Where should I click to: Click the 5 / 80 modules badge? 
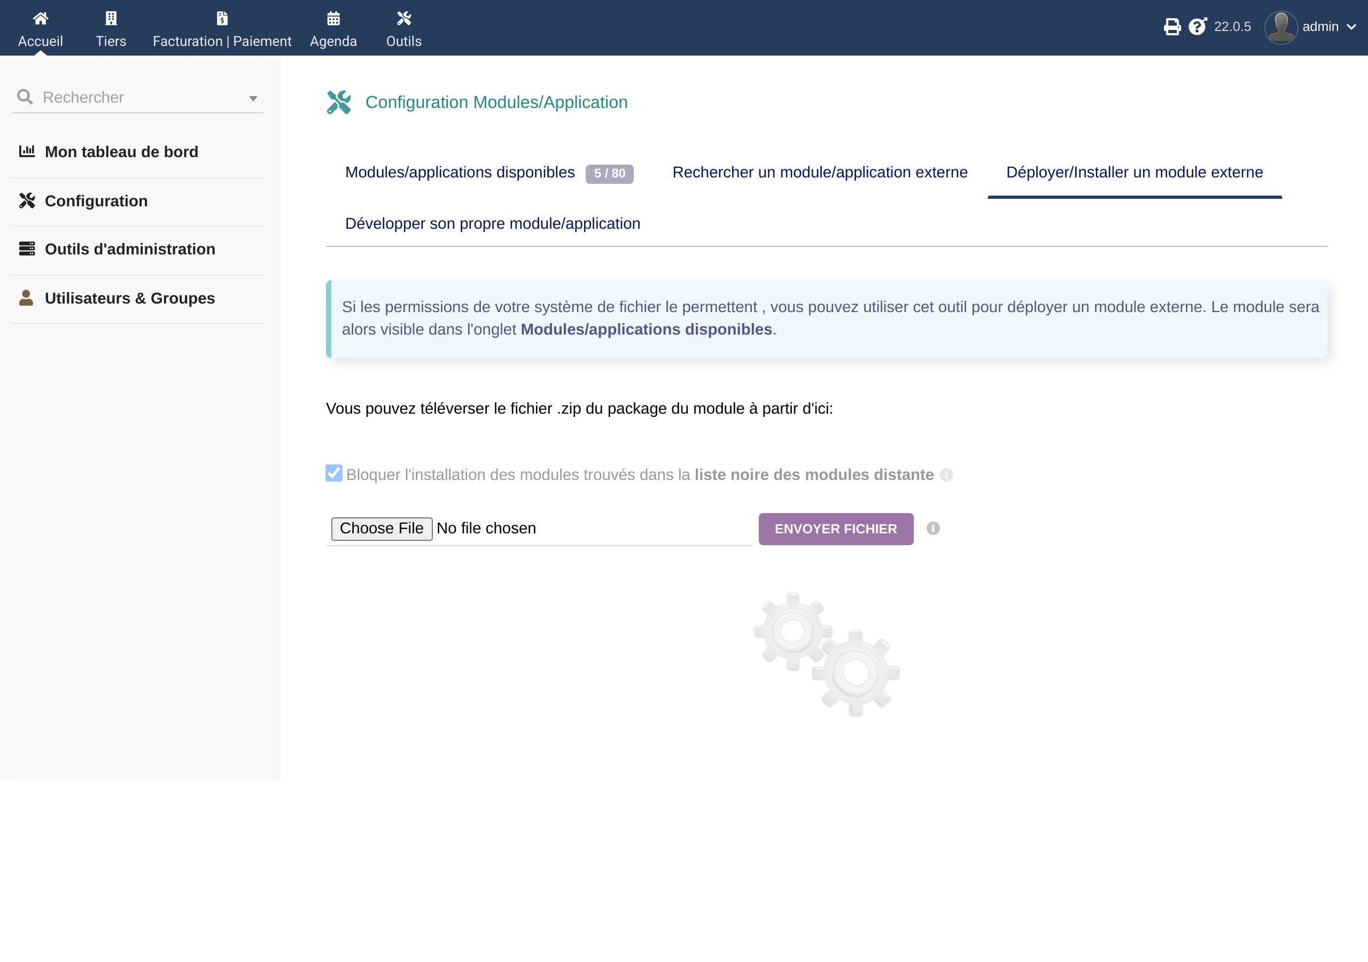coord(609,174)
